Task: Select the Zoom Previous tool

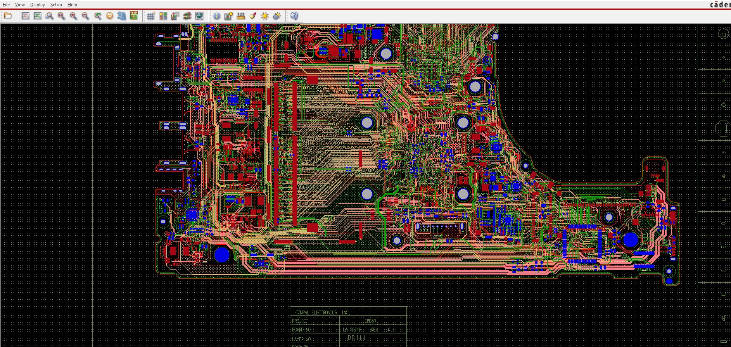Action: click(98, 16)
